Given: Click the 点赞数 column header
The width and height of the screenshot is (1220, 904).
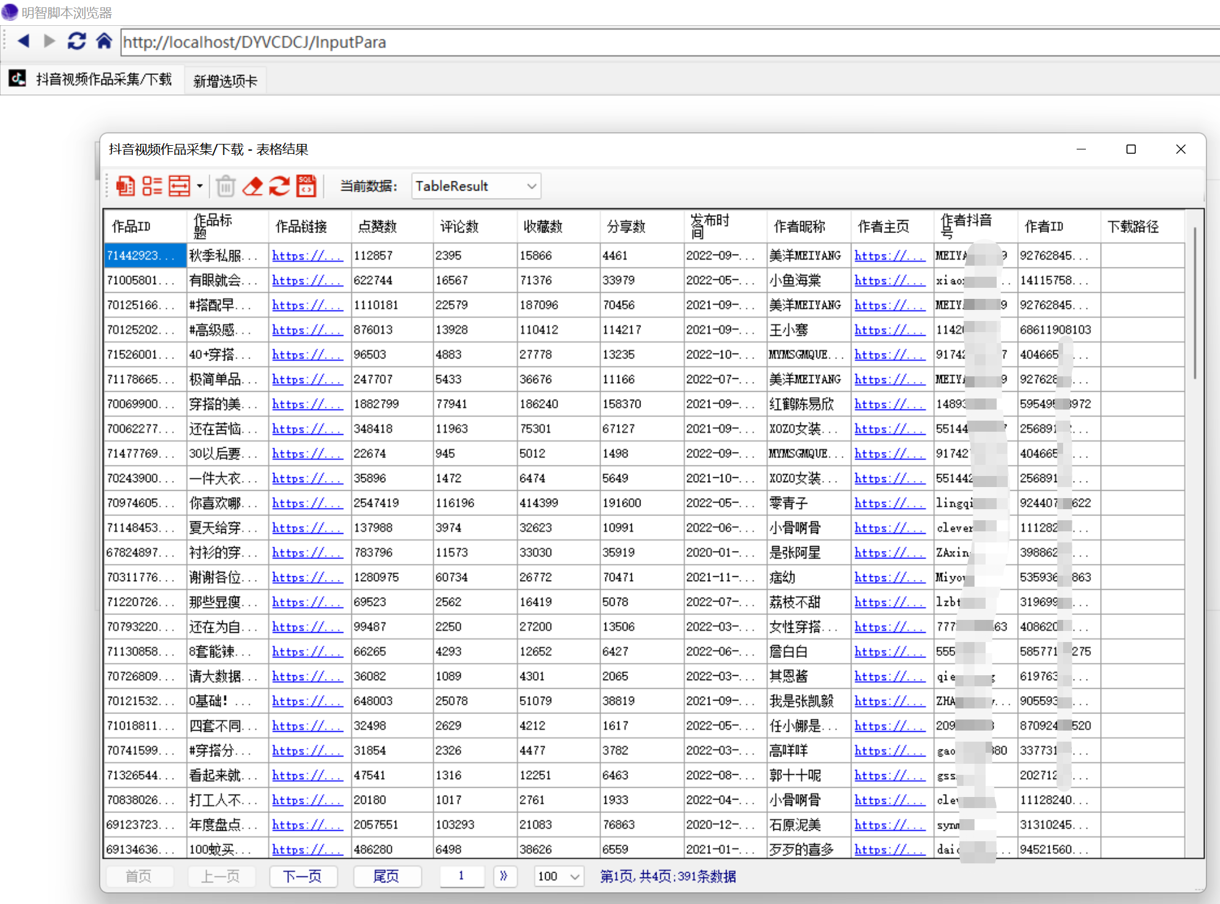Looking at the screenshot, I should click(393, 226).
